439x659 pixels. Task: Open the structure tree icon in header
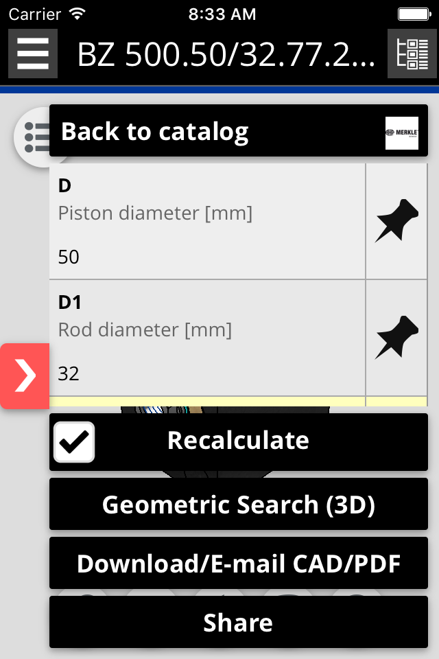[x=412, y=54]
